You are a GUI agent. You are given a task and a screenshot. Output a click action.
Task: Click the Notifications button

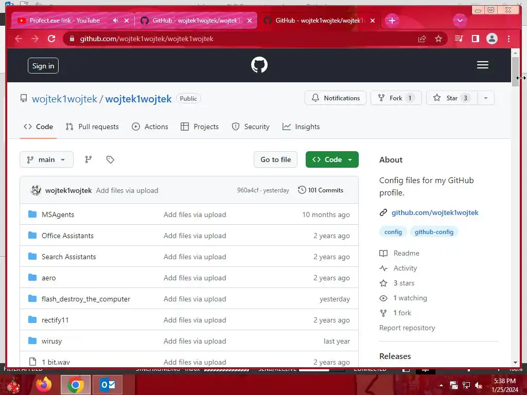(336, 98)
